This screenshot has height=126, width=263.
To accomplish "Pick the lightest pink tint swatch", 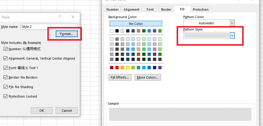I will pos(155,39).
